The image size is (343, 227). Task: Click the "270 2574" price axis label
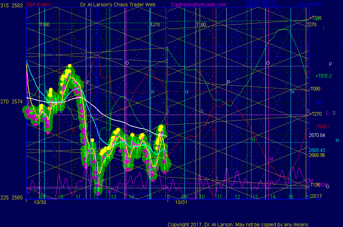tap(12, 102)
